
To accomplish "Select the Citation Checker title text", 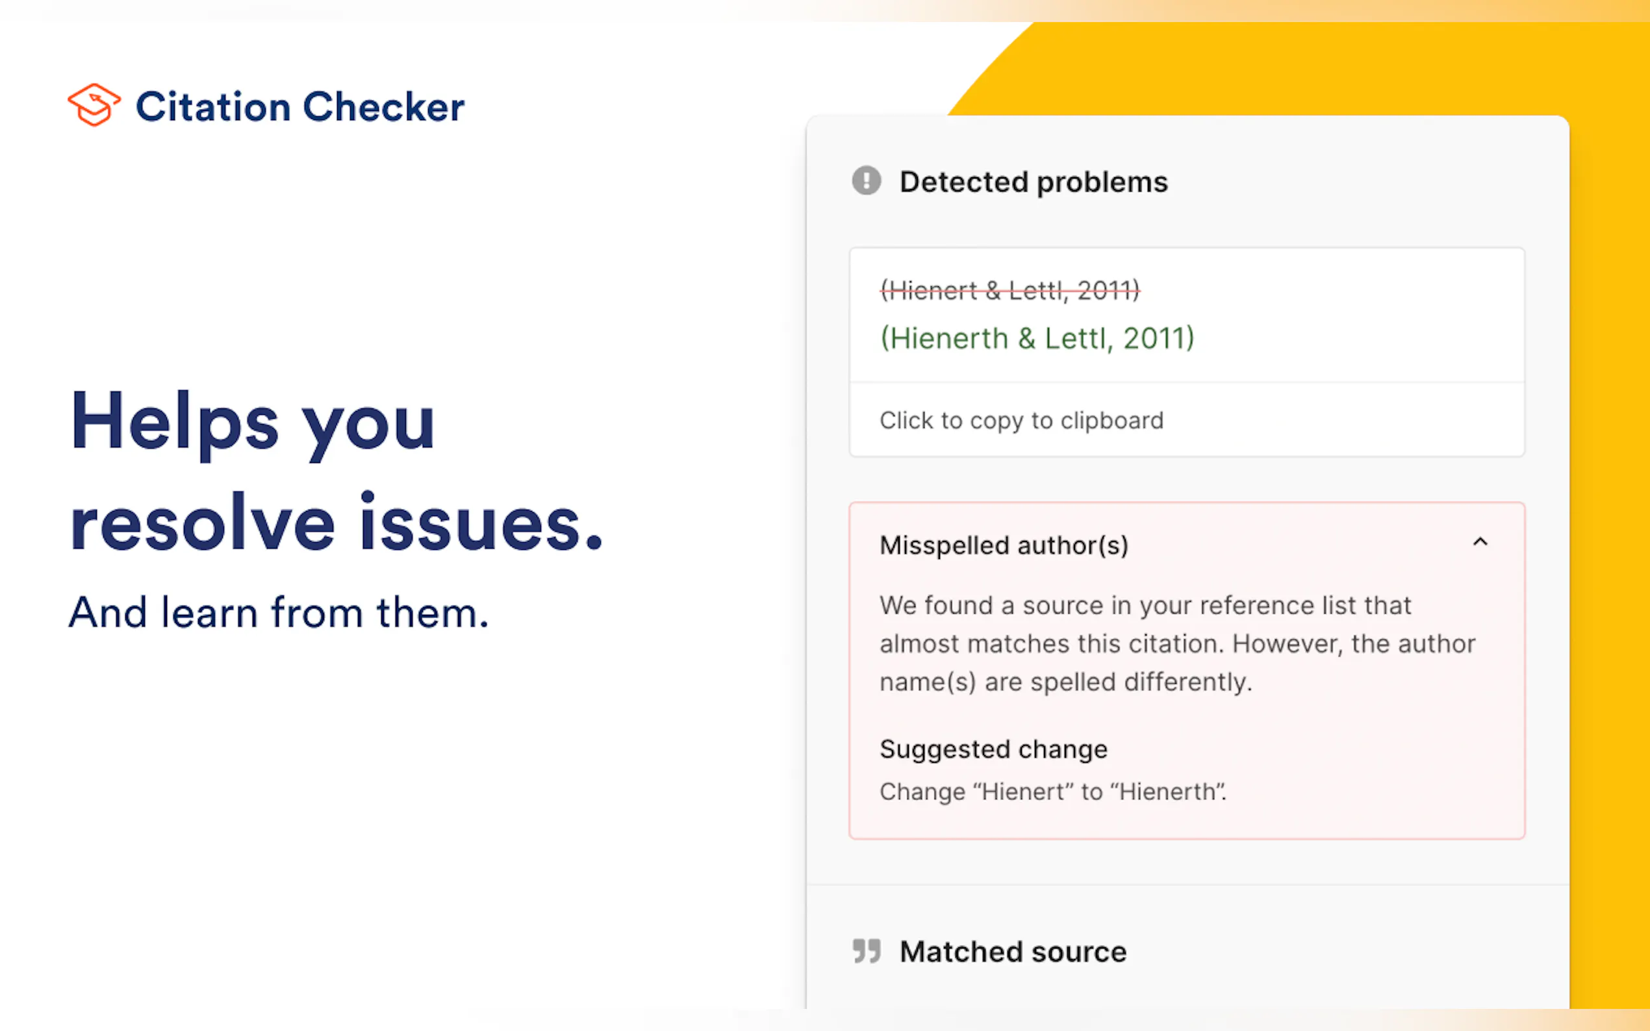I will 300,106.
